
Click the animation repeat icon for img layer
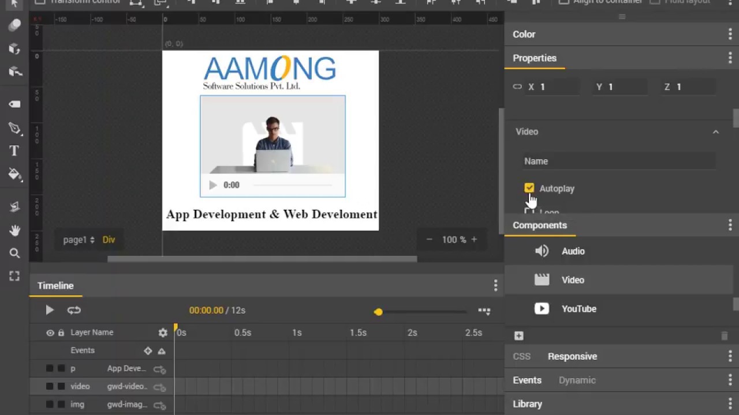(x=159, y=405)
